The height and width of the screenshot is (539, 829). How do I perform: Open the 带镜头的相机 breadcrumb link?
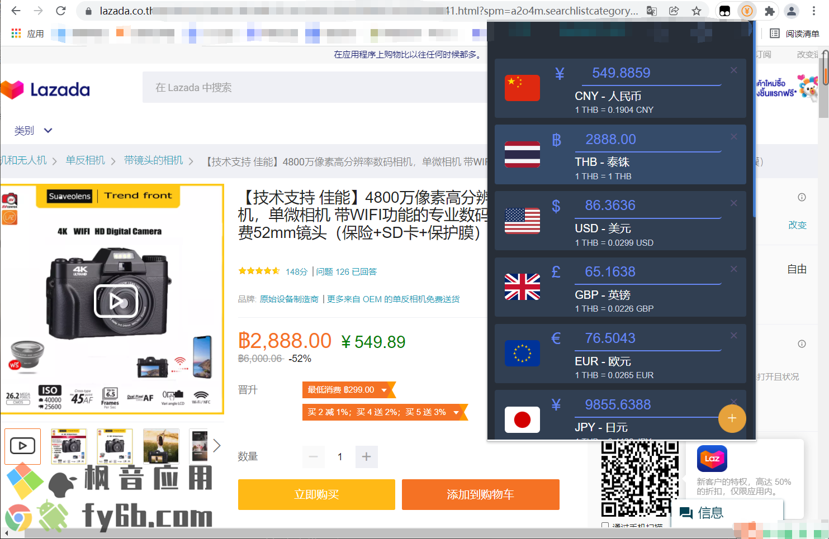[153, 160]
